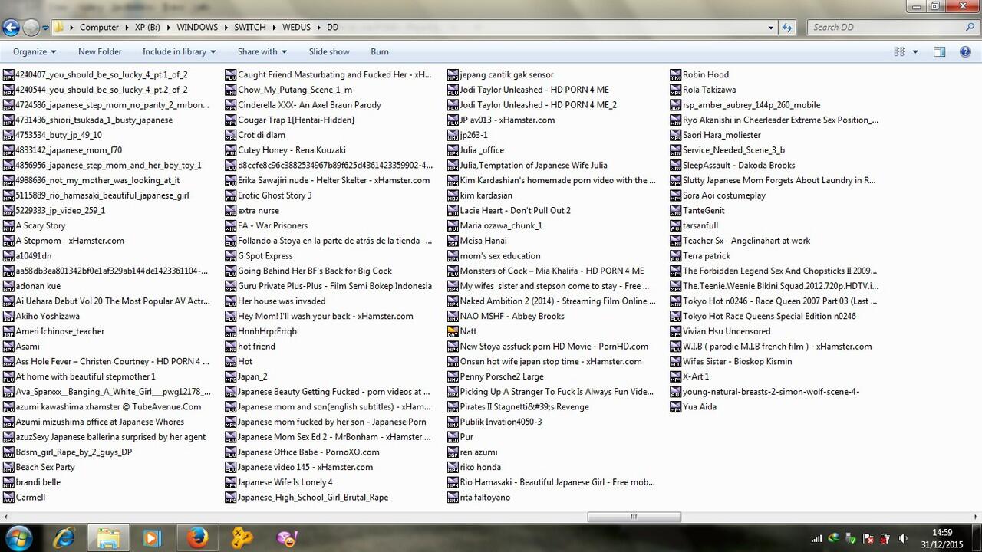This screenshot has height=552, width=982.
Task: Select the file named riko honda
Action: 480,467
